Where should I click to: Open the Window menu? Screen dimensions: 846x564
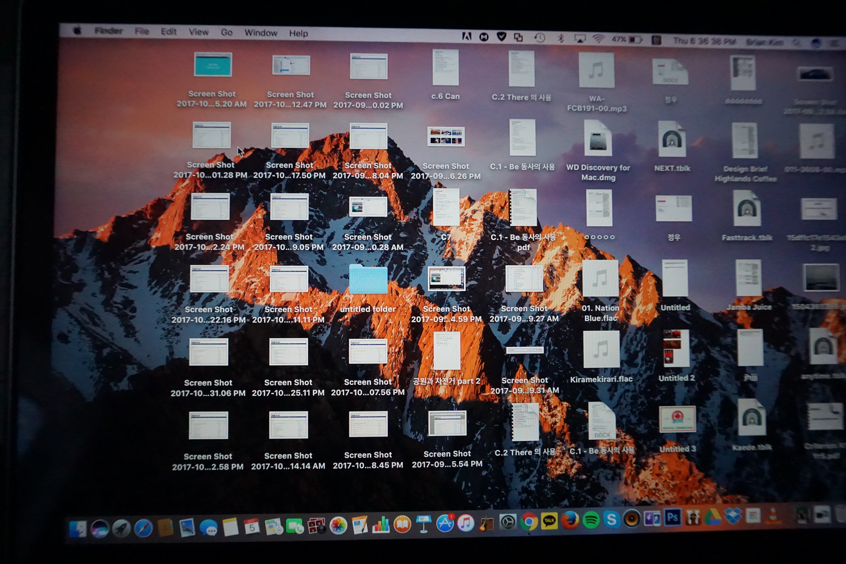(x=261, y=33)
